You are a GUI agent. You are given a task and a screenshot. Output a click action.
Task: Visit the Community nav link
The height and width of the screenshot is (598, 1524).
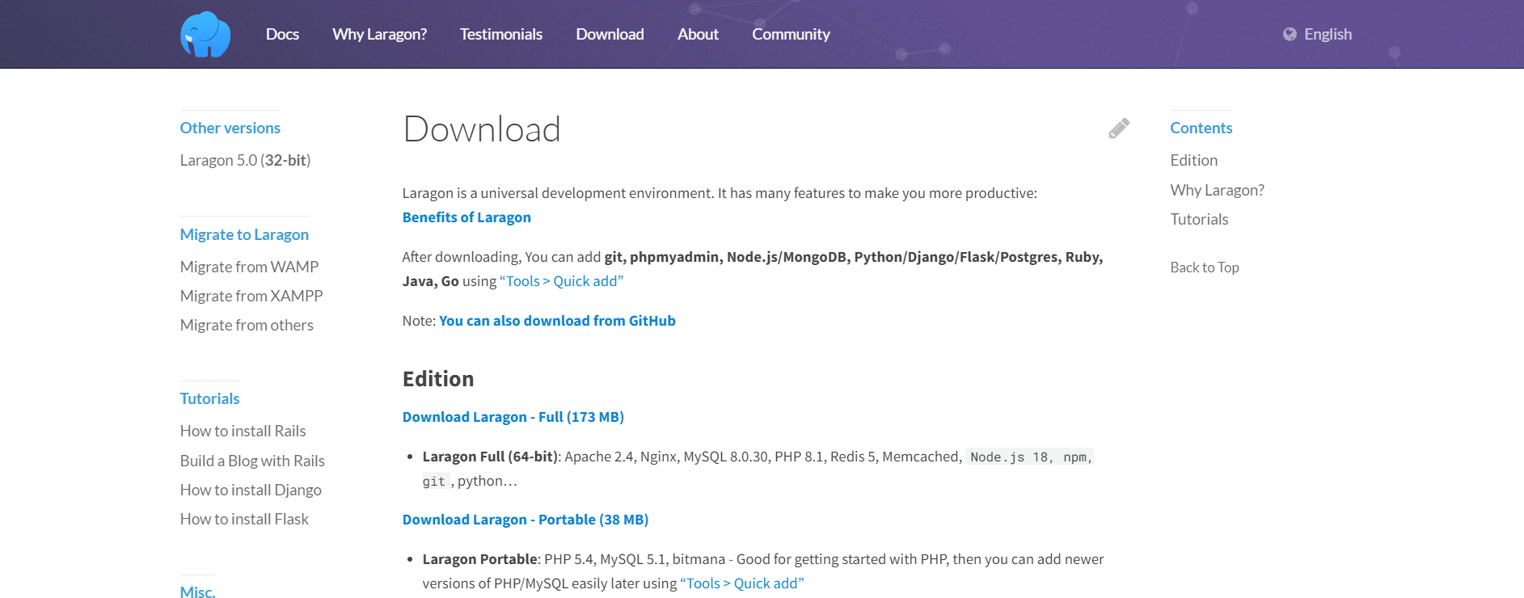791,34
